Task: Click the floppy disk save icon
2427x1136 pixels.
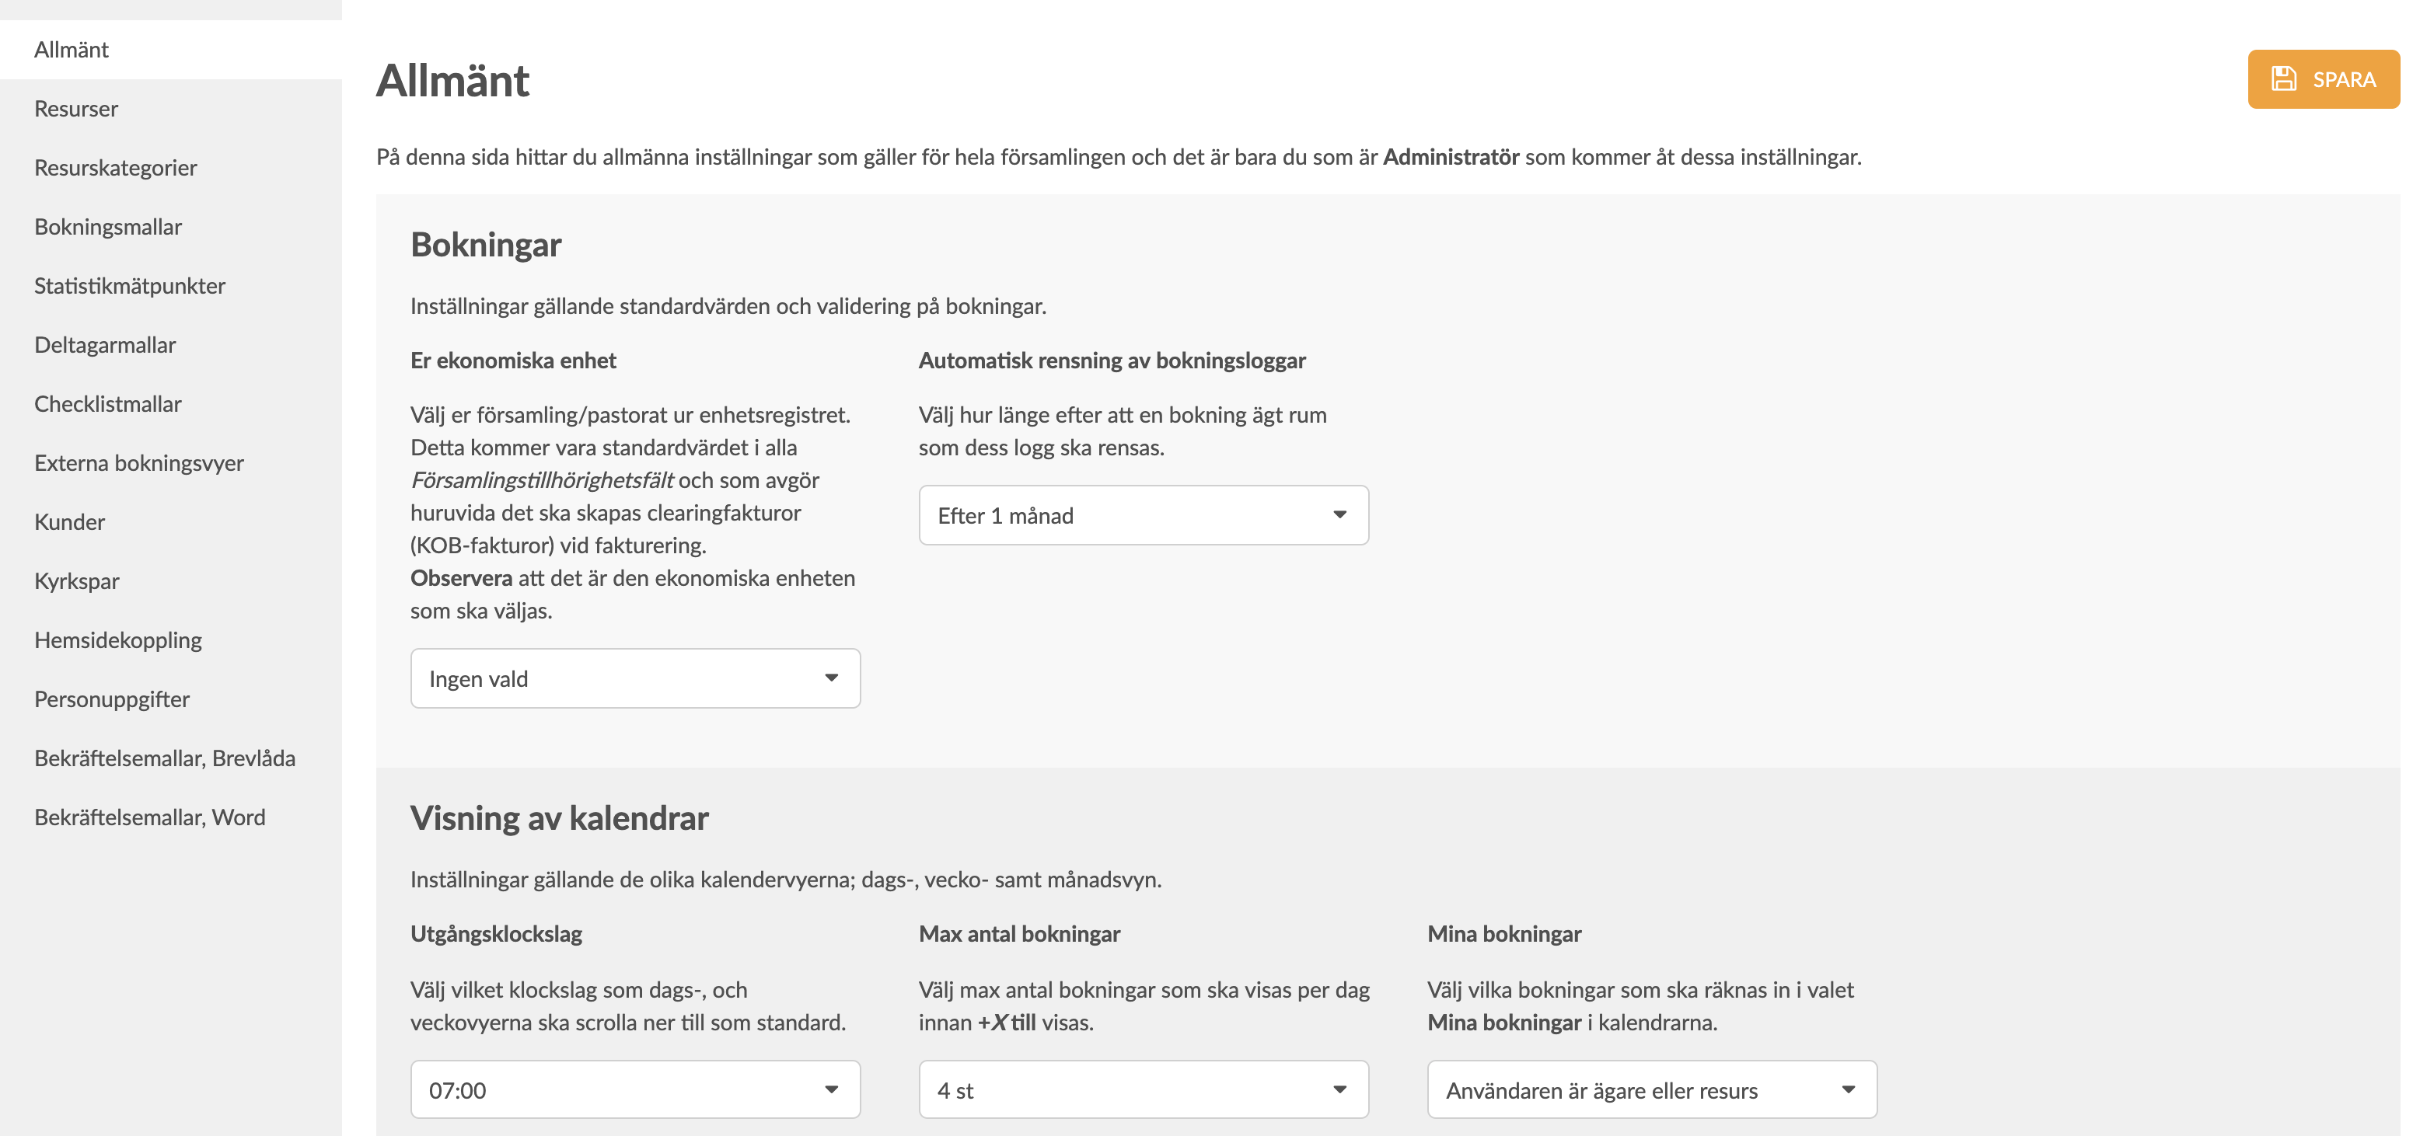Action: [2283, 79]
